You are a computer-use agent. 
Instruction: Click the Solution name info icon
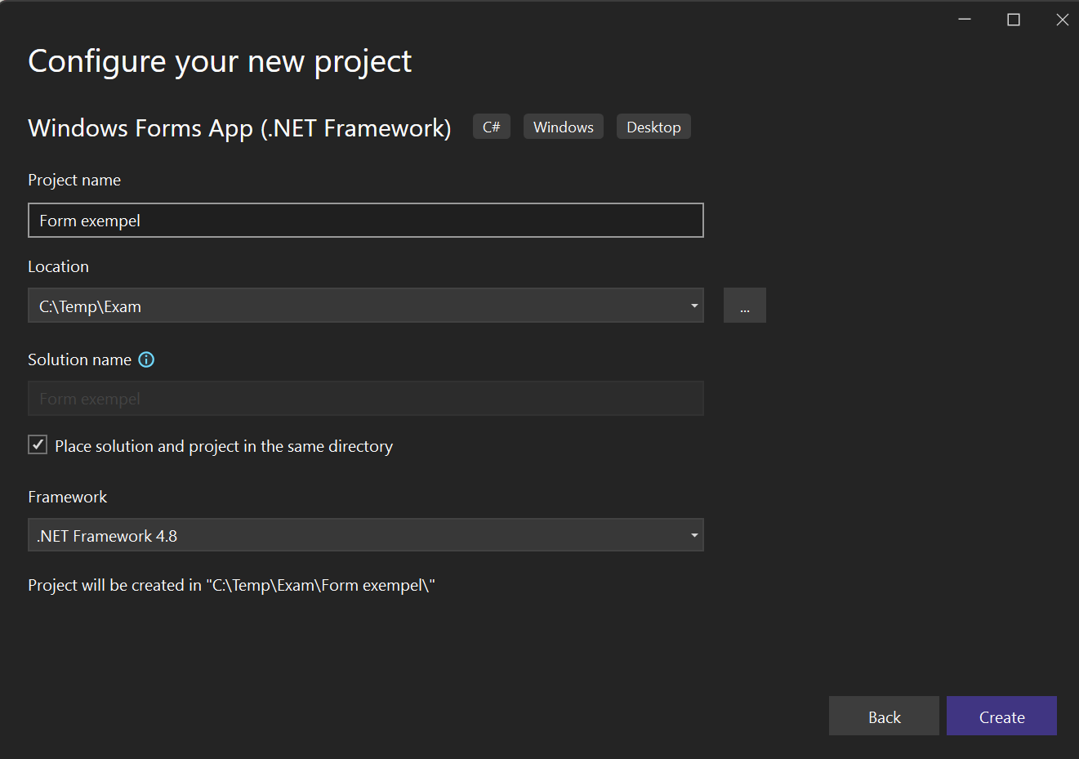(x=146, y=359)
